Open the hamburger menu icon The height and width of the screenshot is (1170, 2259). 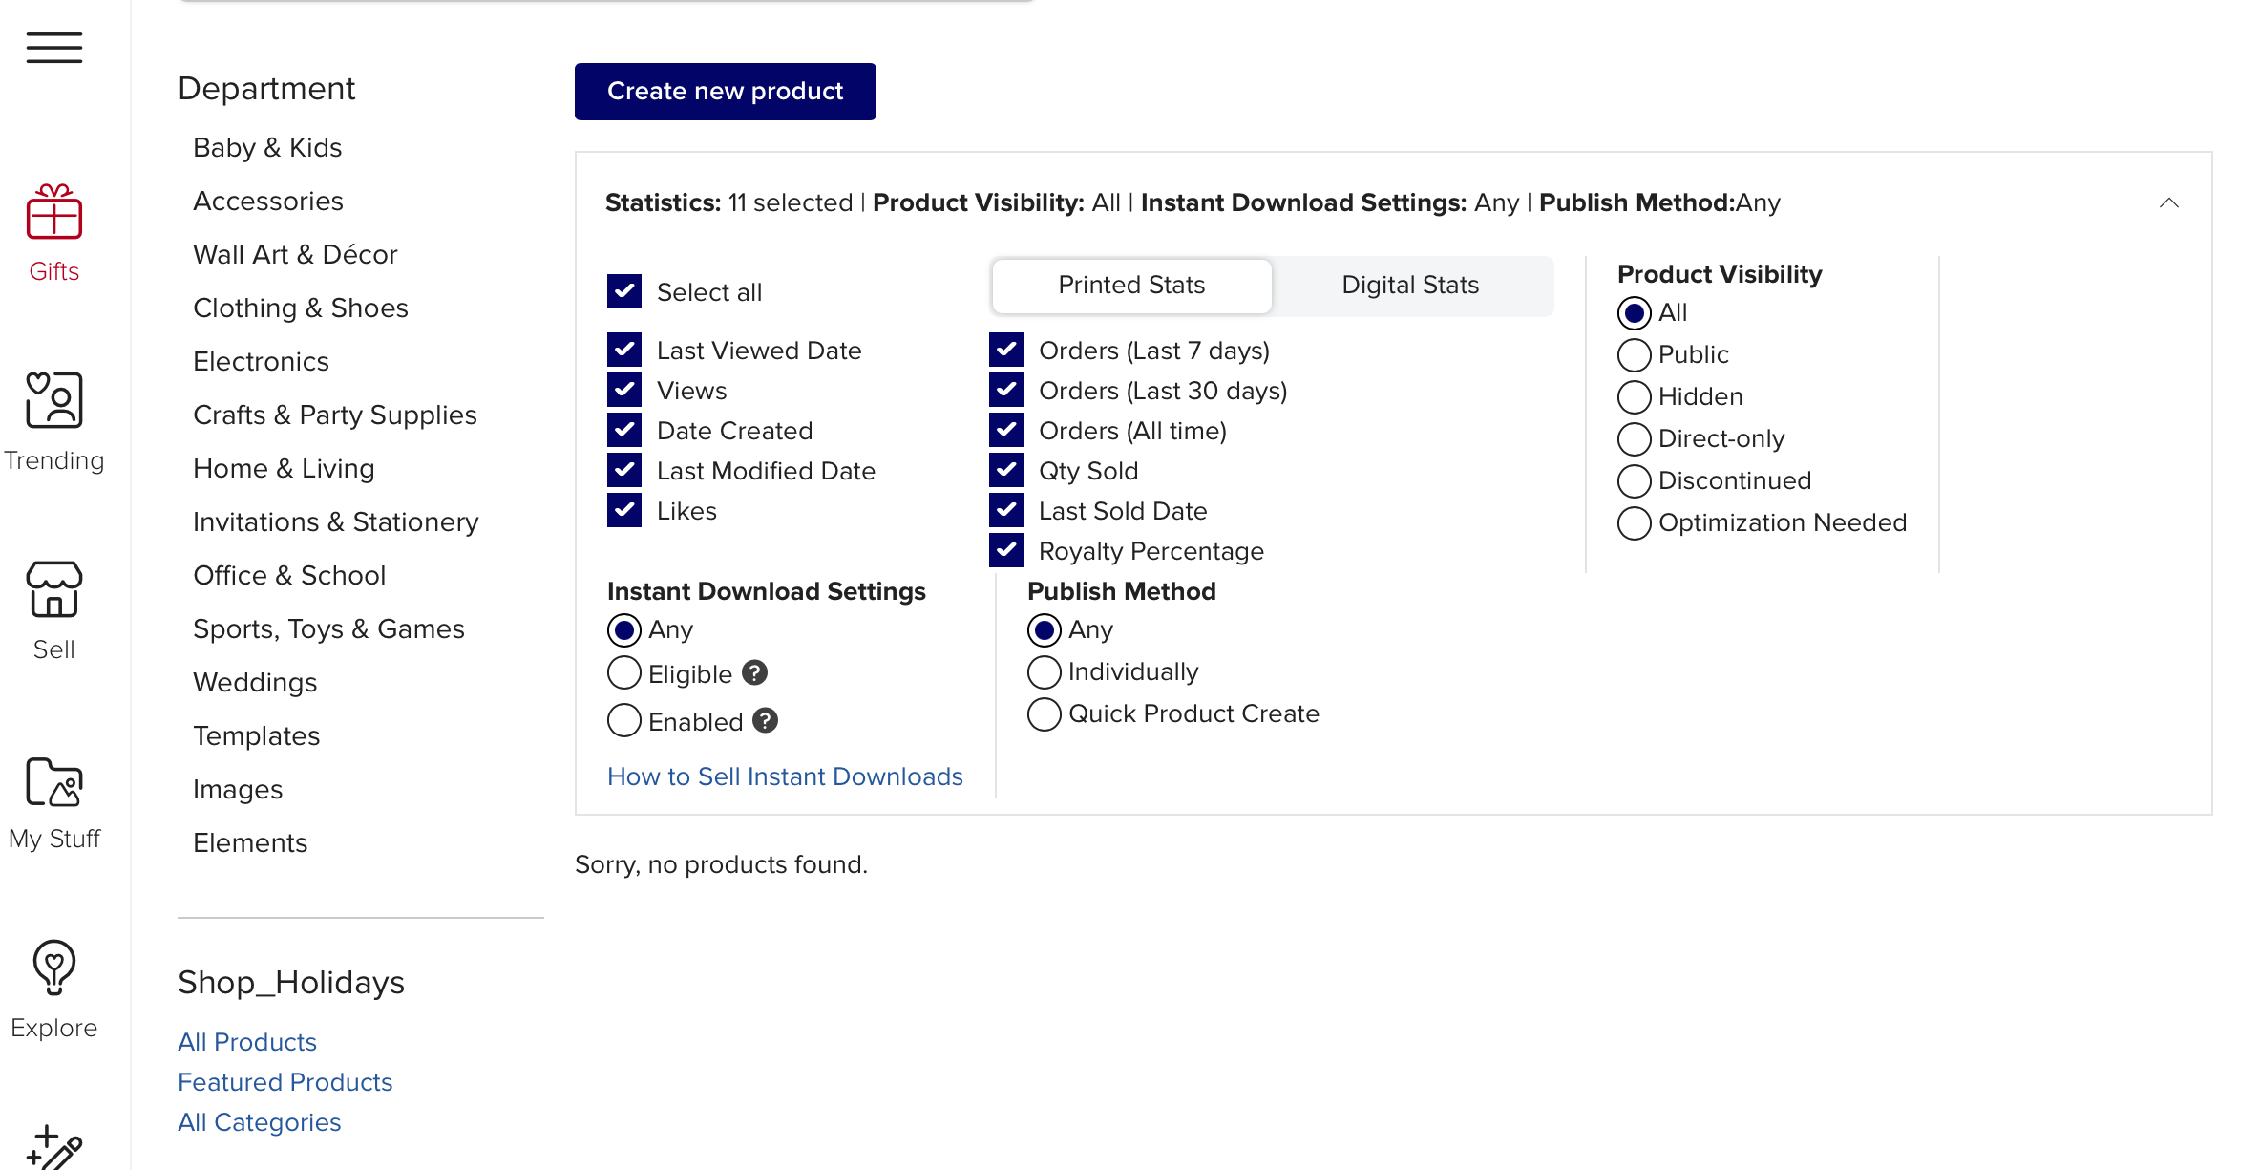[54, 48]
